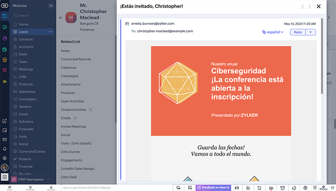336x191 pixels.
Task: Click recipient christopher-maclead@example.com
Action: click(x=165, y=31)
